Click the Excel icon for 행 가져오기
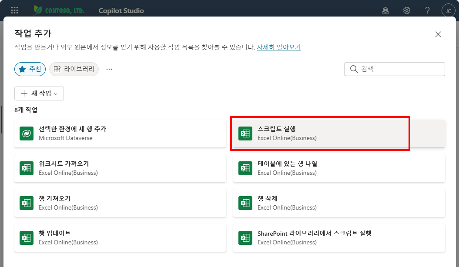Viewport: 459px width, 267px height. tap(27, 203)
